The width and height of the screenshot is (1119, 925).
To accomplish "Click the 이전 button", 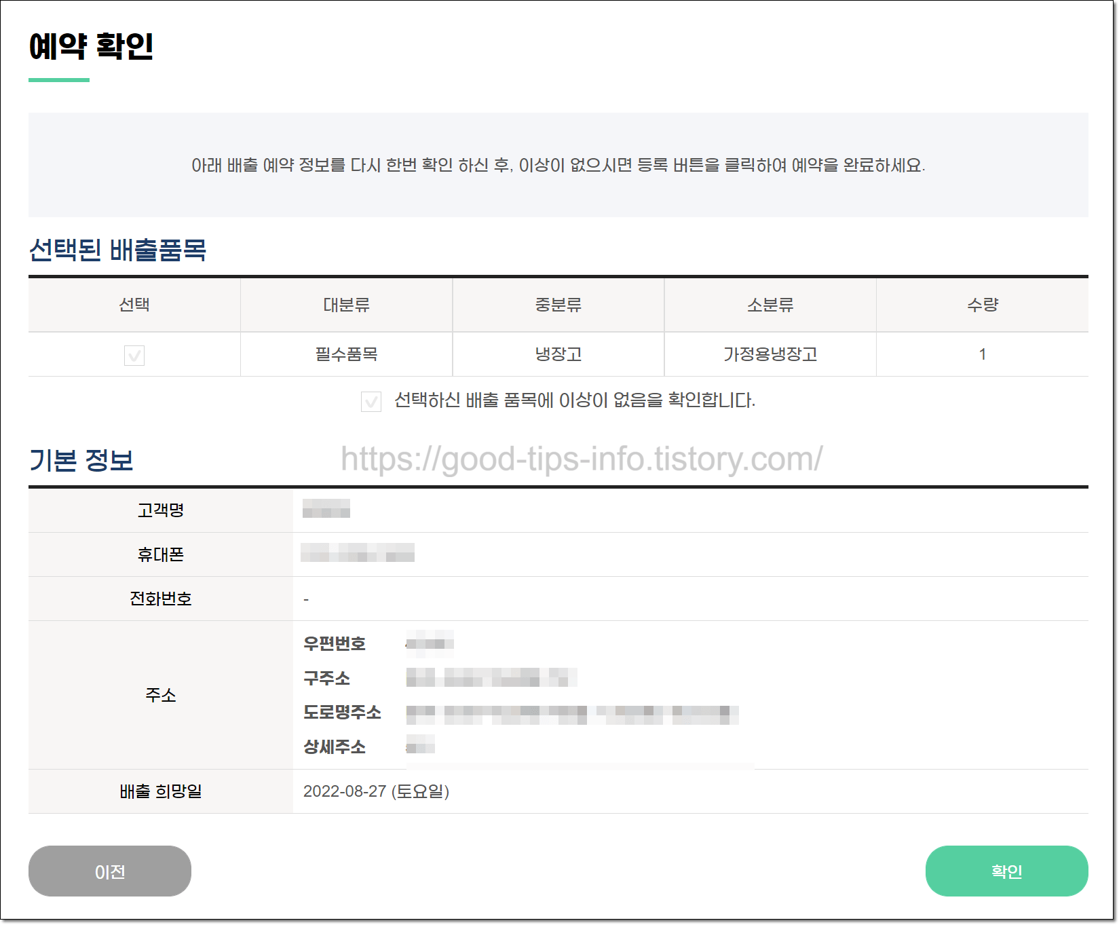I will [x=110, y=871].
